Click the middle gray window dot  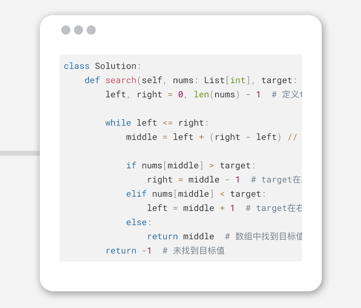coord(78,30)
